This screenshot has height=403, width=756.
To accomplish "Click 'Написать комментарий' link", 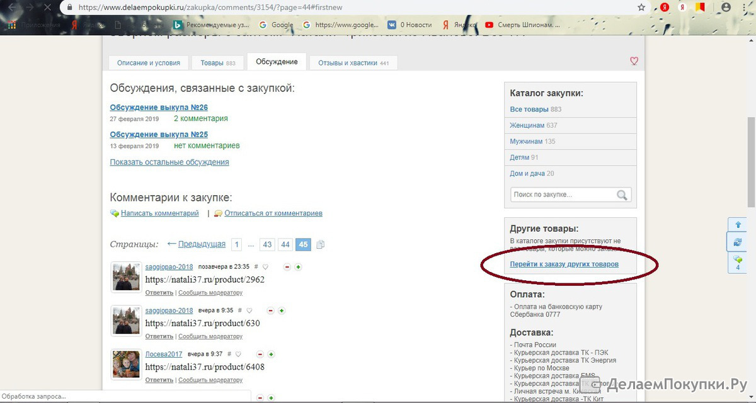I will point(160,213).
